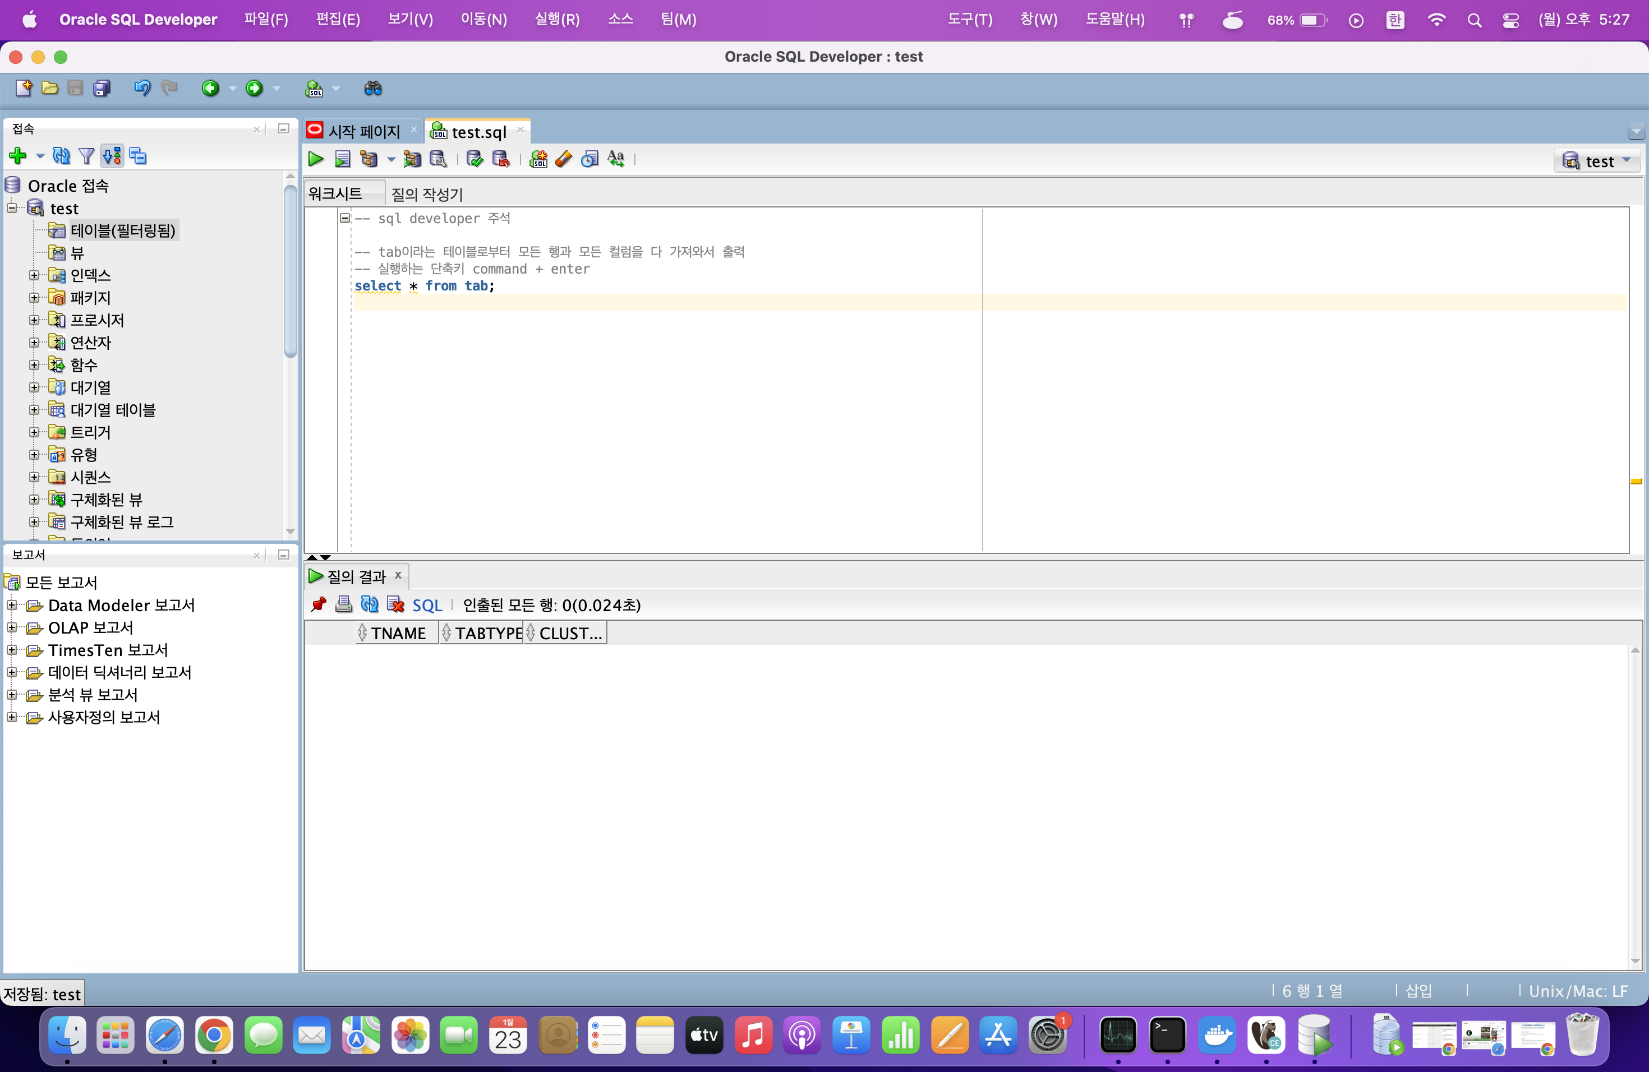Image resolution: width=1649 pixels, height=1072 pixels.
Task: Open the 도구(T) menu
Action: pyautogui.click(x=969, y=20)
